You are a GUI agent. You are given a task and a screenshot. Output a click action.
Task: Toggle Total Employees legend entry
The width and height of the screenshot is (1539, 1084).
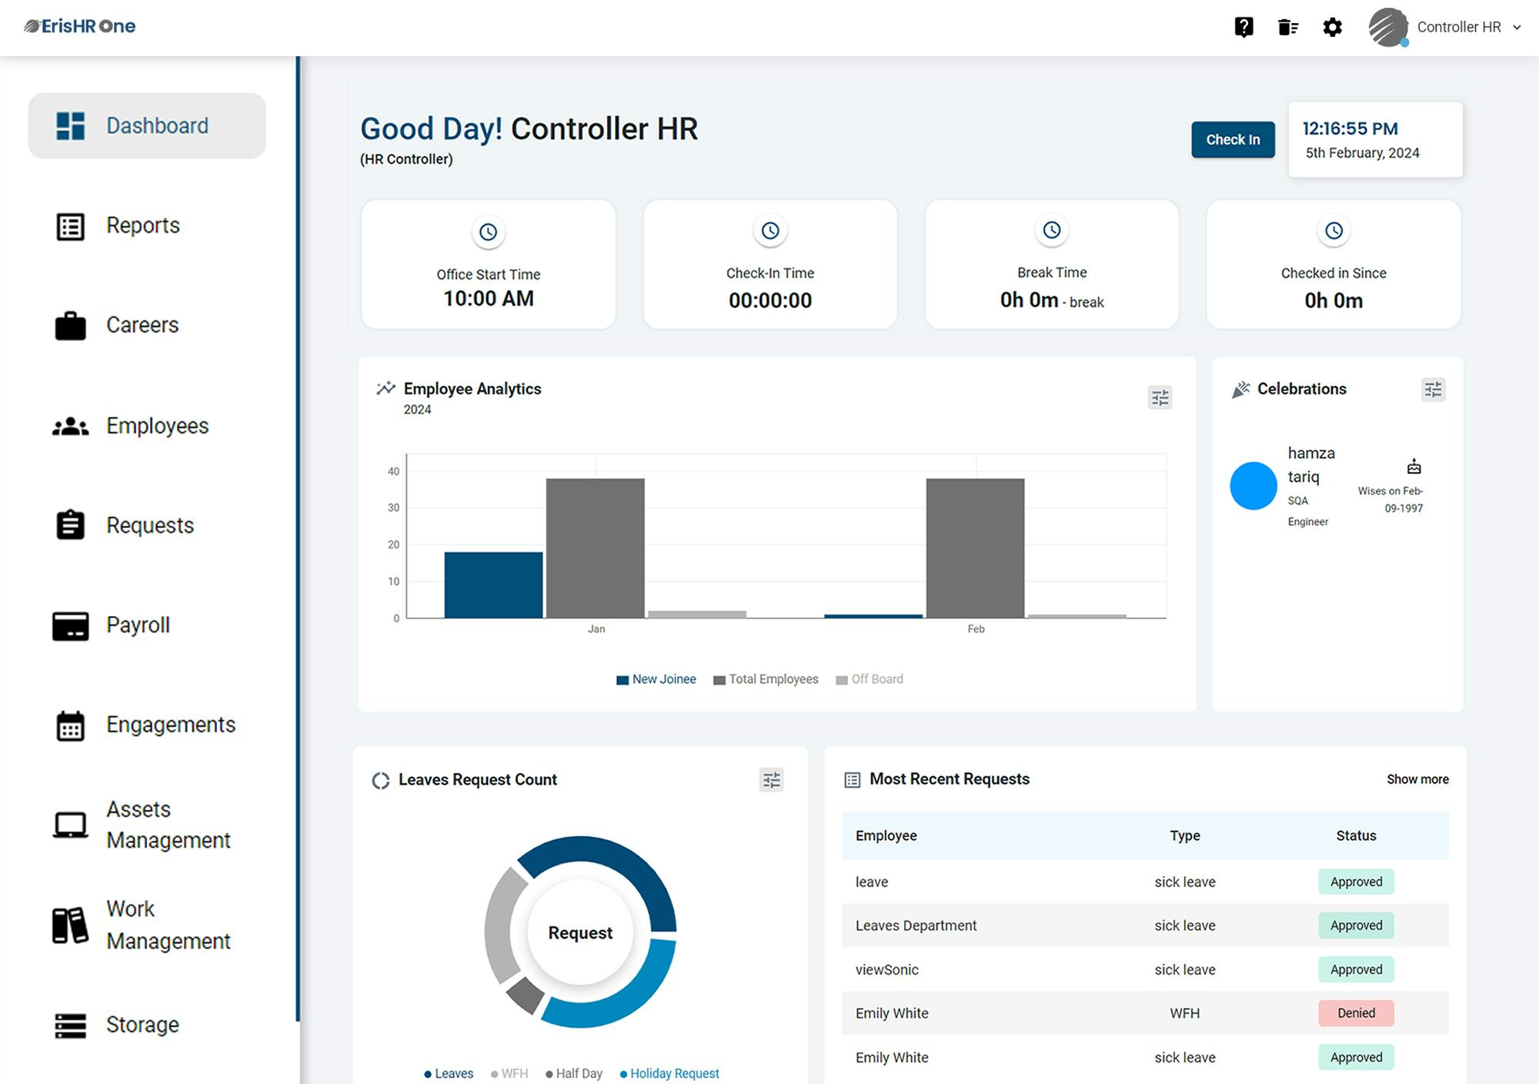766,679
